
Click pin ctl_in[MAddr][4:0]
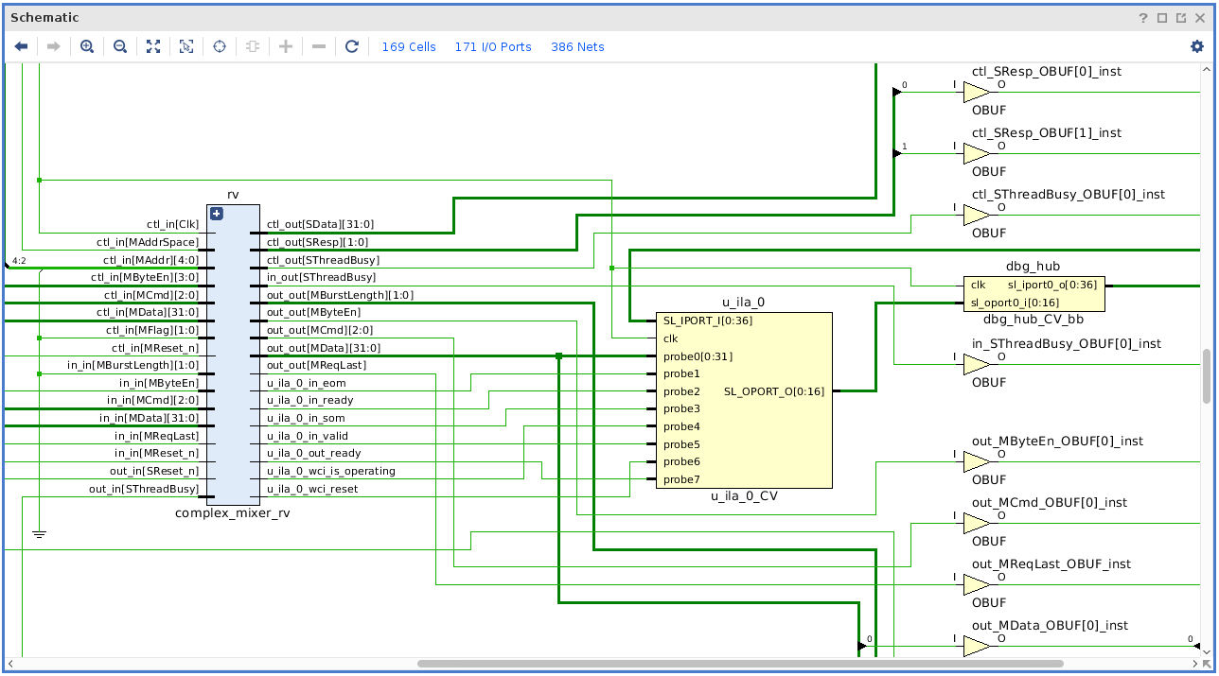pos(151,260)
